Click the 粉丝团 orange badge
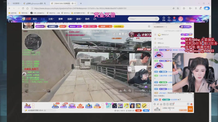Image resolution: width=218 pixels, height=122 pixels. point(63,26)
